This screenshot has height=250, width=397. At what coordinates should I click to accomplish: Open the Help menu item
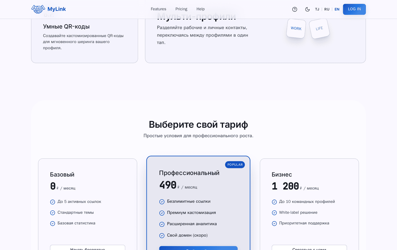(200, 9)
